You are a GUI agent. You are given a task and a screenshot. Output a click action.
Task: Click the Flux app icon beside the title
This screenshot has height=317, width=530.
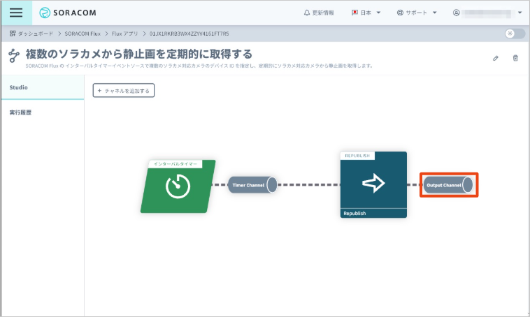pyautogui.click(x=14, y=56)
